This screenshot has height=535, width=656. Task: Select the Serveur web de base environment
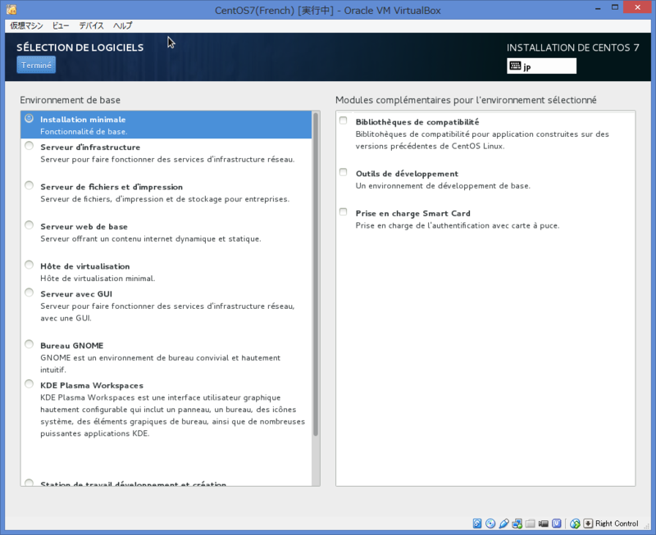click(x=29, y=227)
